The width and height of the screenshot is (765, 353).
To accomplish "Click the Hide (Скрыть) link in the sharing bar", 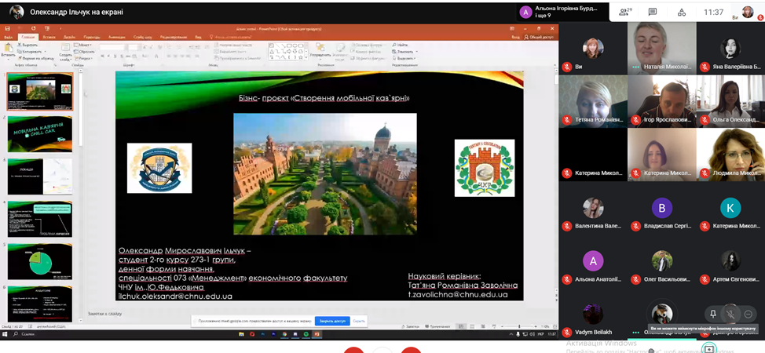I will tap(359, 321).
